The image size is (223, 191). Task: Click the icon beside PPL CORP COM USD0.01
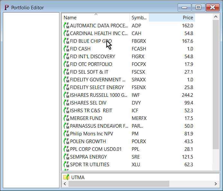pos(67,149)
